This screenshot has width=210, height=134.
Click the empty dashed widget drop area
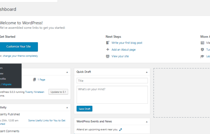pyautogui.click(x=182, y=93)
